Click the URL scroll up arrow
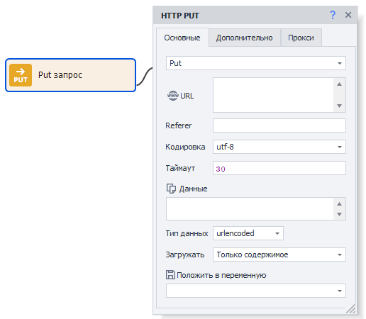Screen dimensions: 366x319 [x=339, y=84]
